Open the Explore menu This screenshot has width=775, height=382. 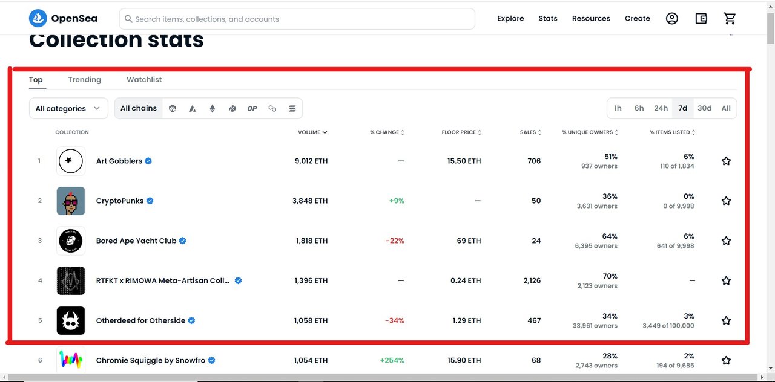(x=510, y=19)
